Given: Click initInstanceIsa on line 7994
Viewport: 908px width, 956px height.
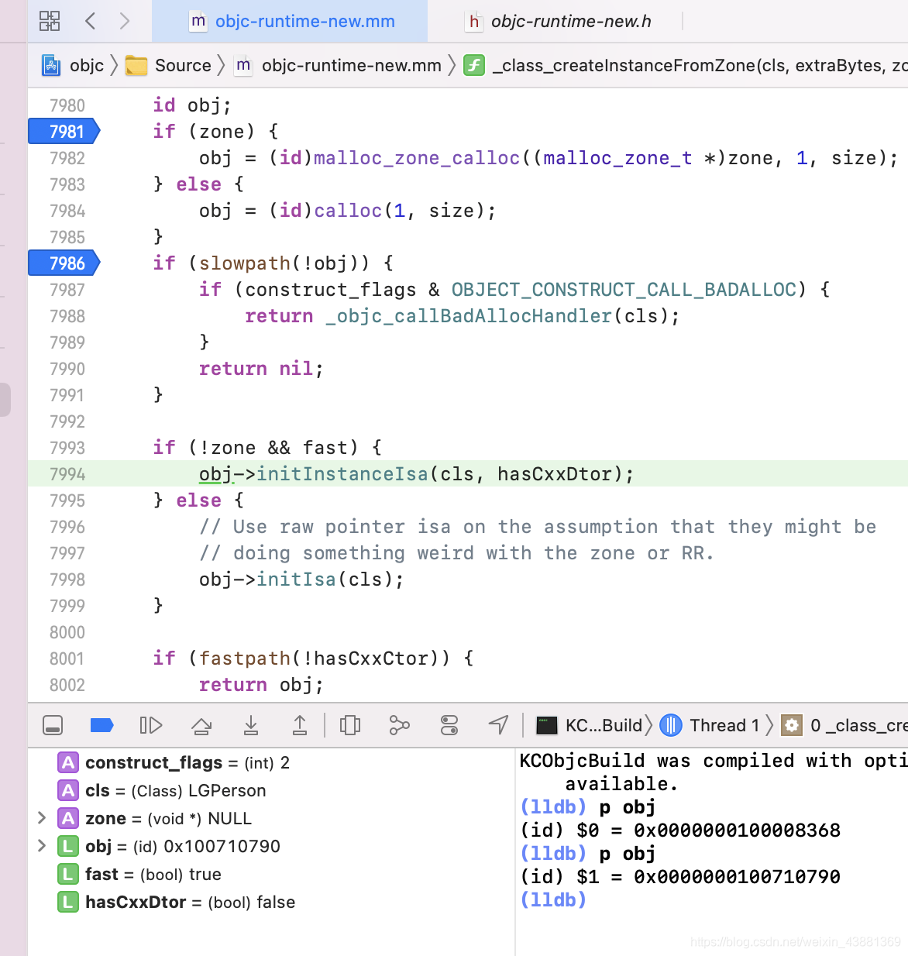Looking at the screenshot, I should (342, 474).
